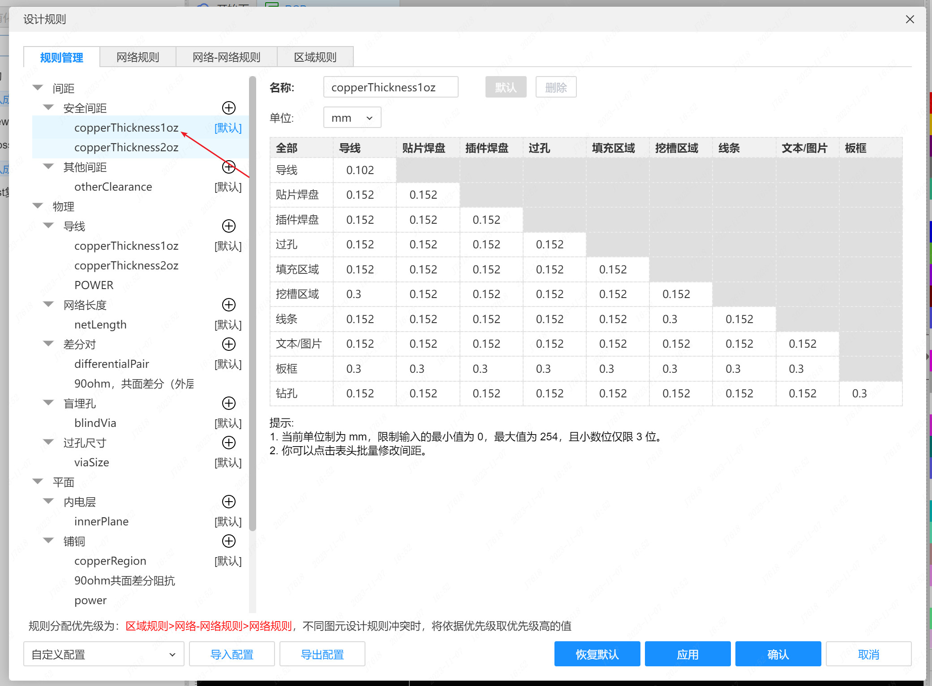Click the 文本/图片 column header

click(x=807, y=148)
